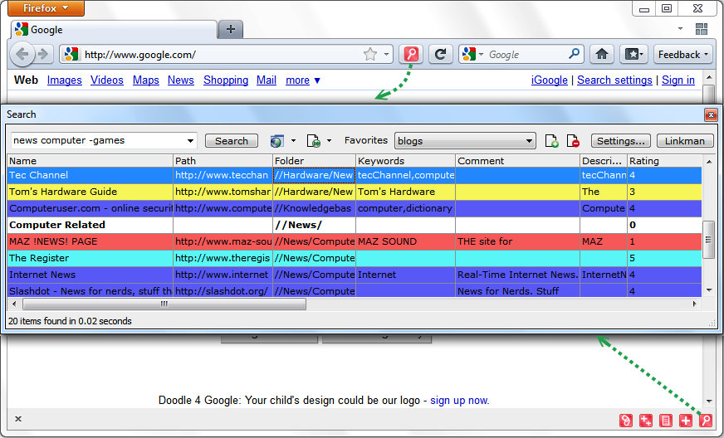Viewport: 724px width, 438px height.
Task: Click the forward navigation arrow
Action: click(43, 54)
